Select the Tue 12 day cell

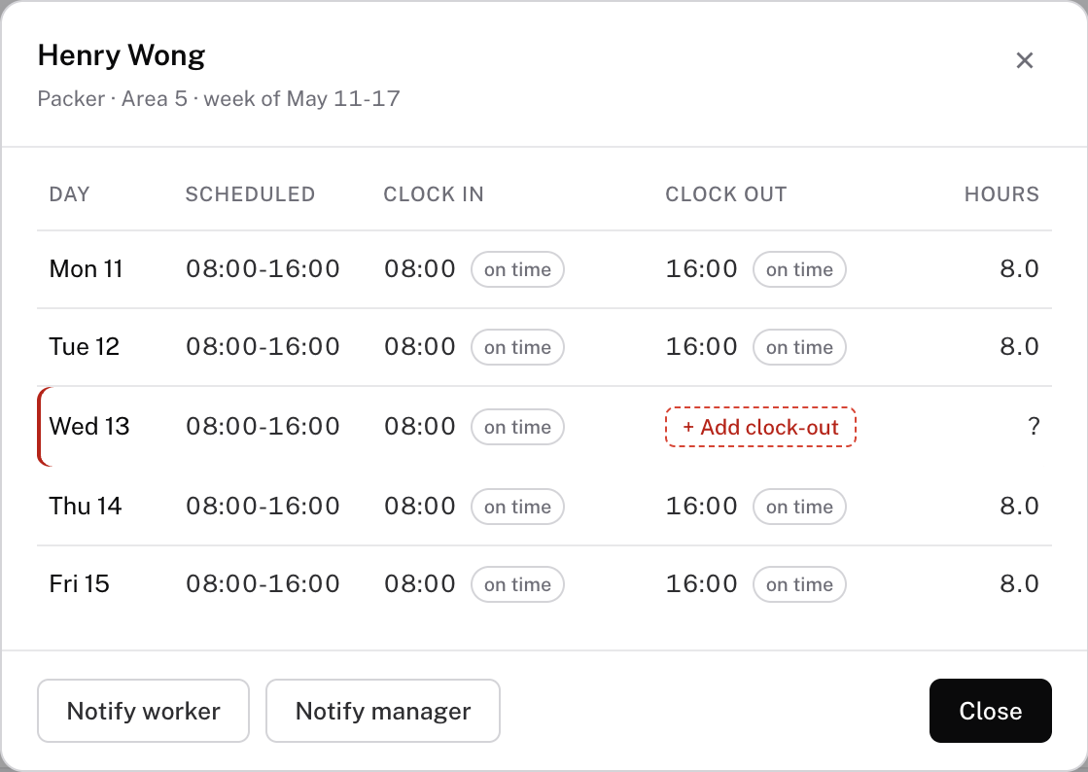85,347
